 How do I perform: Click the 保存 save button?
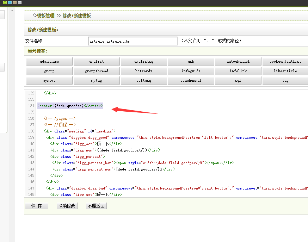pos(37,206)
